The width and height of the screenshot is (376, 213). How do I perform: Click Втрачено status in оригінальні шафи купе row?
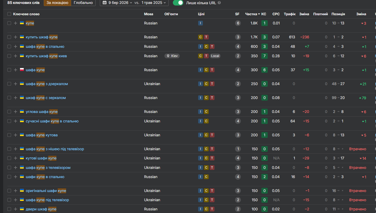[x=358, y=191]
